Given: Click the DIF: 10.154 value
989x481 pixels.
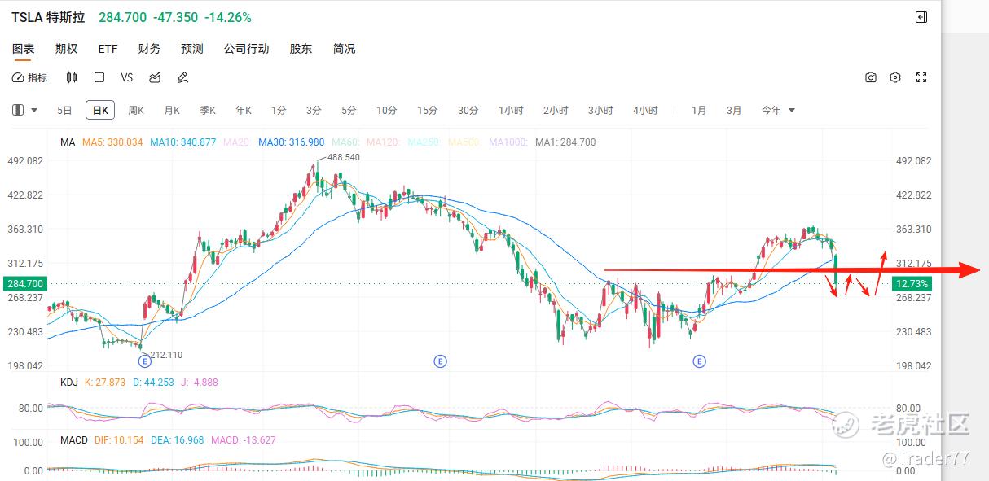Looking at the screenshot, I should (x=119, y=440).
